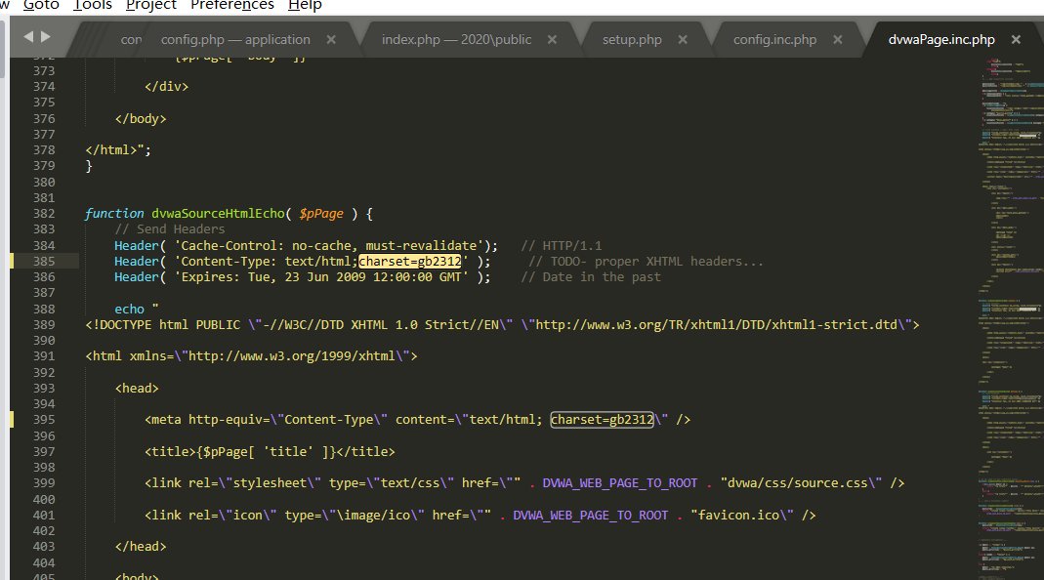Click the html xmlns line 391
This screenshot has height=580, width=1044.
pos(251,356)
